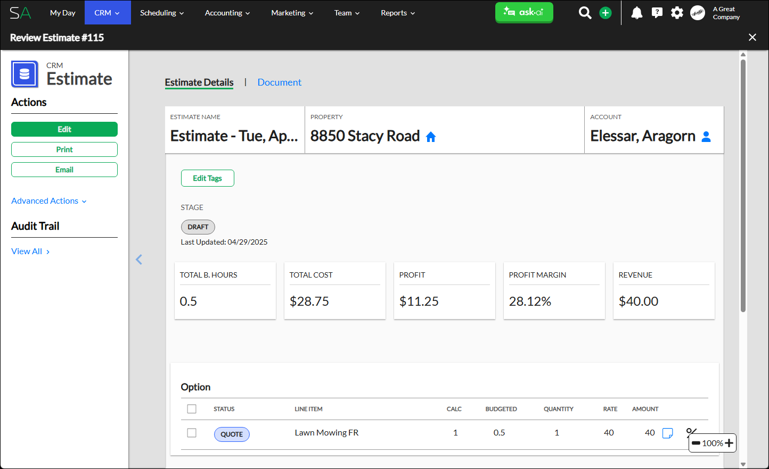
Task: Click the green Edit button
Action: click(x=64, y=129)
